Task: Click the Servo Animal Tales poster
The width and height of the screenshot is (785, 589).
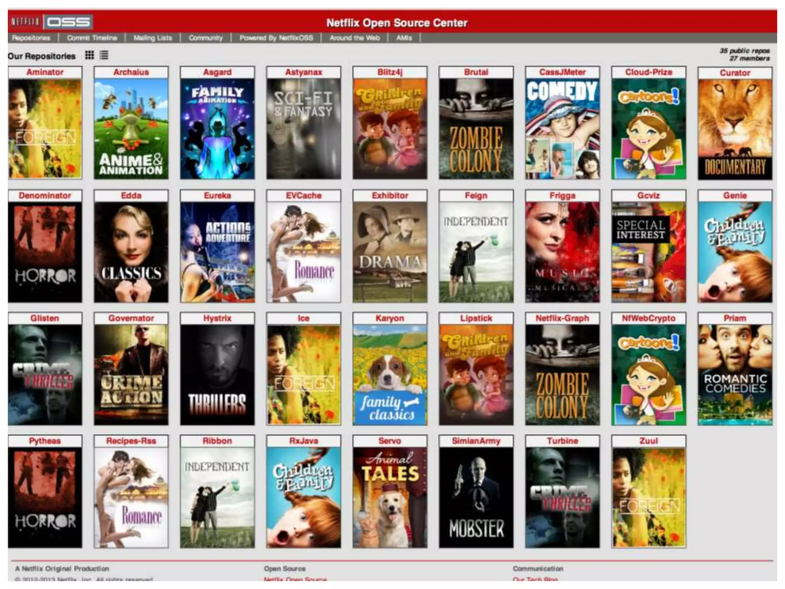Action: coord(390,497)
